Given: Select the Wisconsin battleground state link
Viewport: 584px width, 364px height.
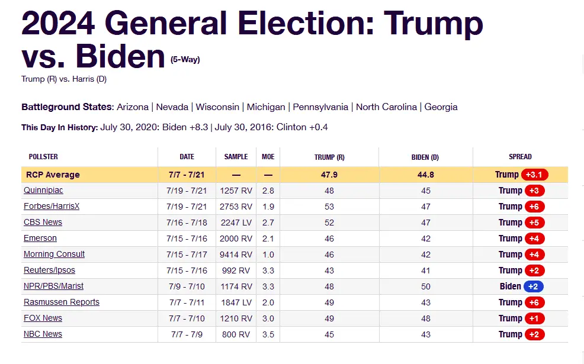Looking at the screenshot, I should click(x=217, y=107).
